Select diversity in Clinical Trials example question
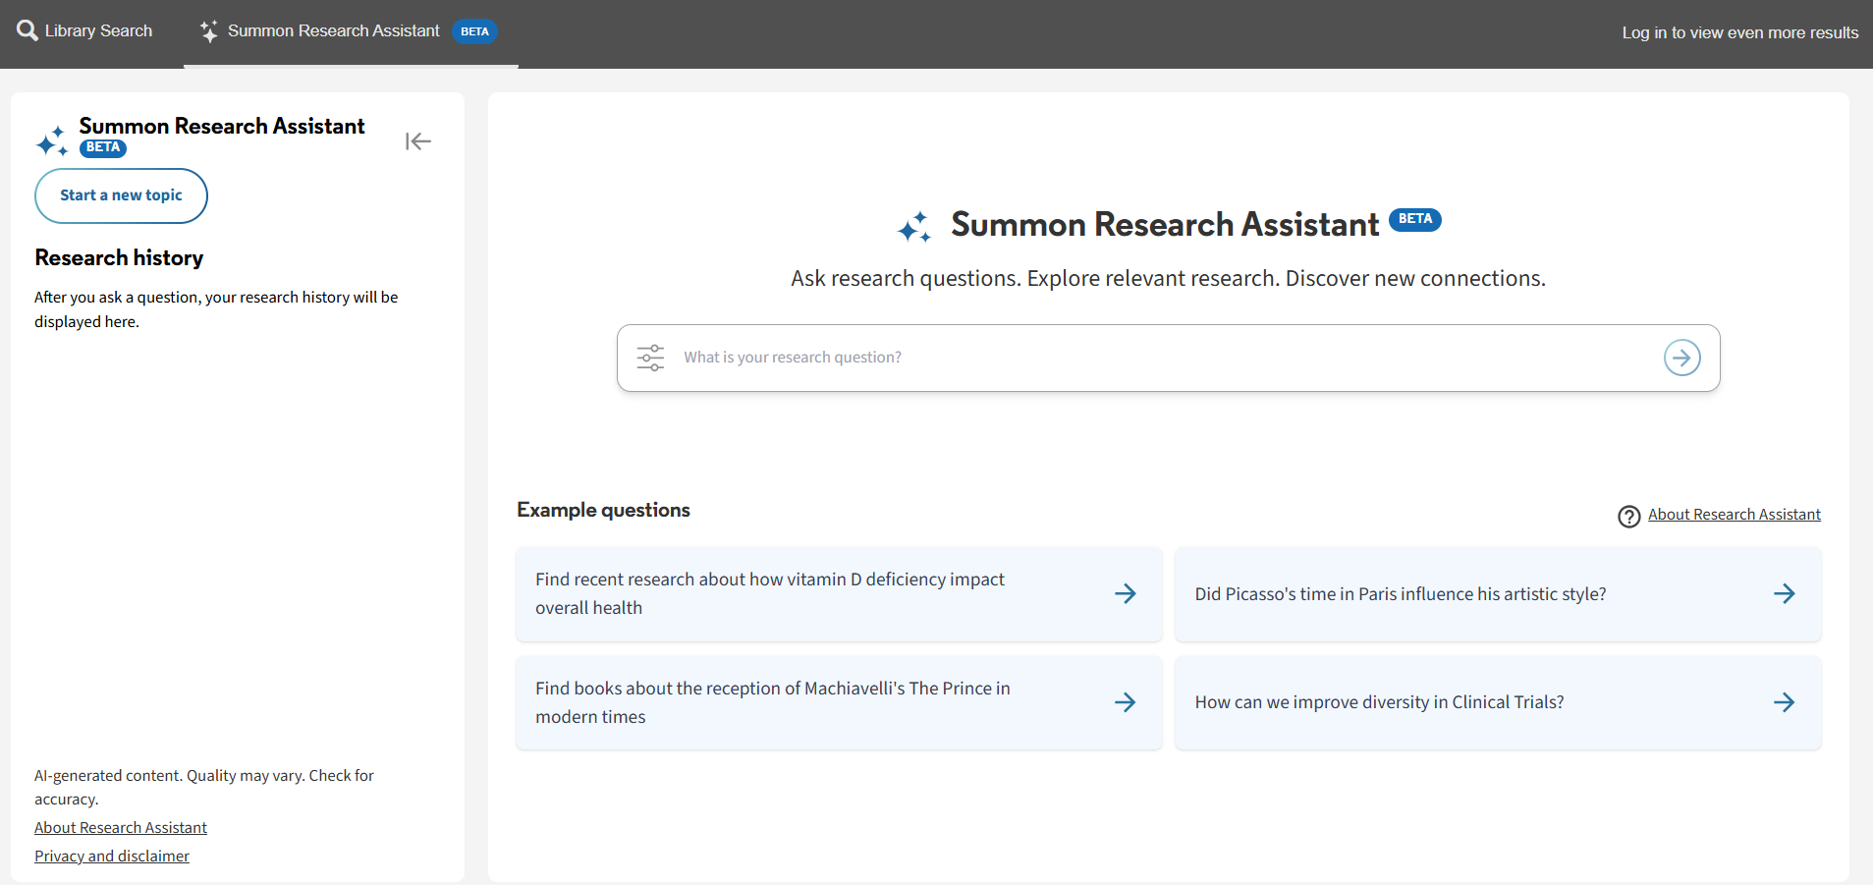Screen dimensions: 1873x885 coord(1498,702)
